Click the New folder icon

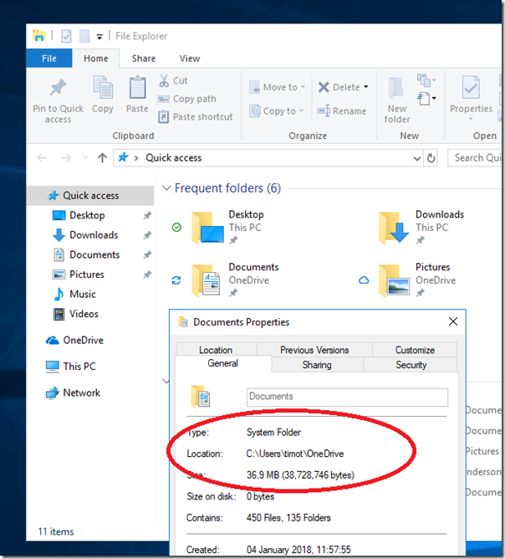coord(396,88)
